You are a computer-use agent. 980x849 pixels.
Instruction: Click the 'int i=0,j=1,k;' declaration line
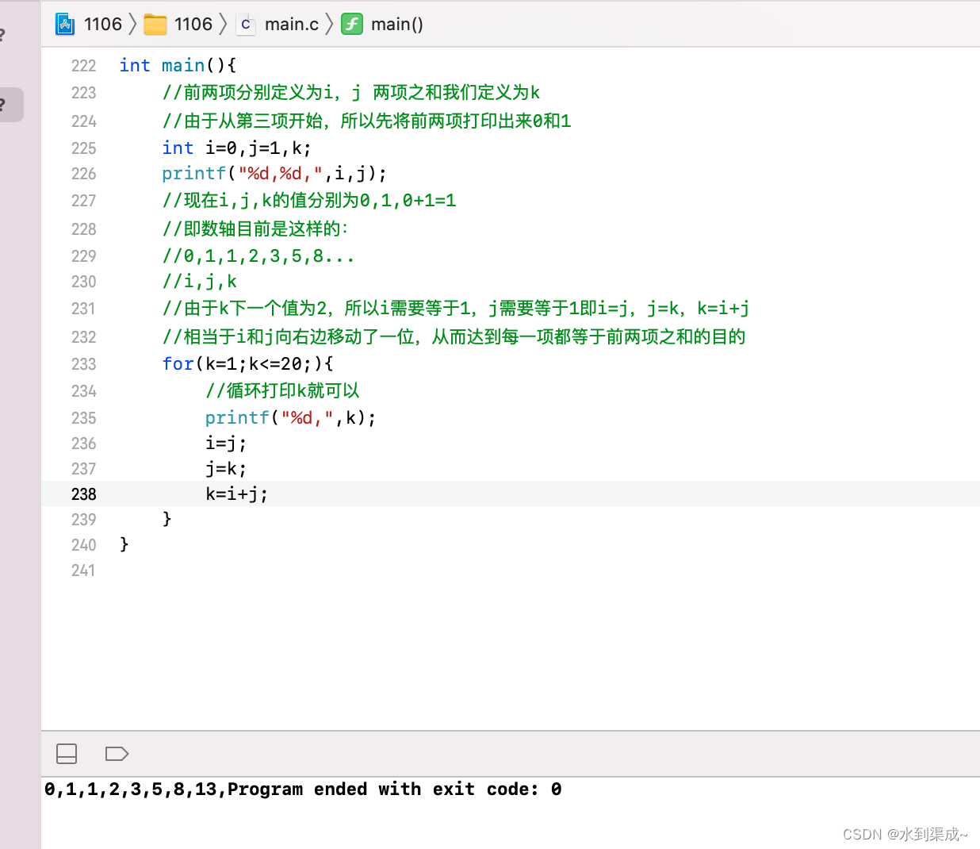pyautogui.click(x=237, y=148)
